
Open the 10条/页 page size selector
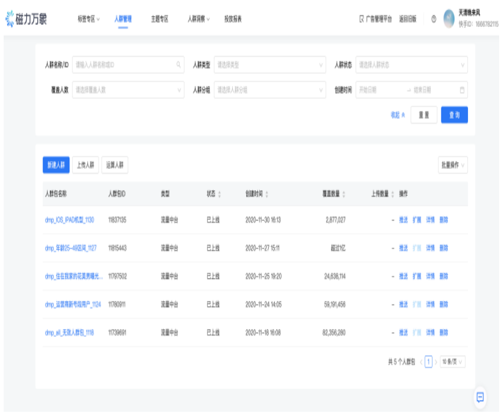click(452, 362)
